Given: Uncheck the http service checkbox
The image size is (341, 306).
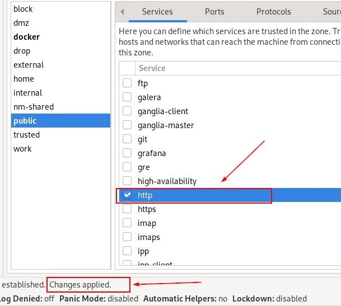Looking at the screenshot, I should (127, 195).
